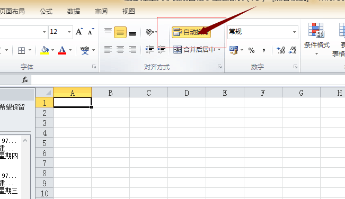Select column D header

pos(187,93)
